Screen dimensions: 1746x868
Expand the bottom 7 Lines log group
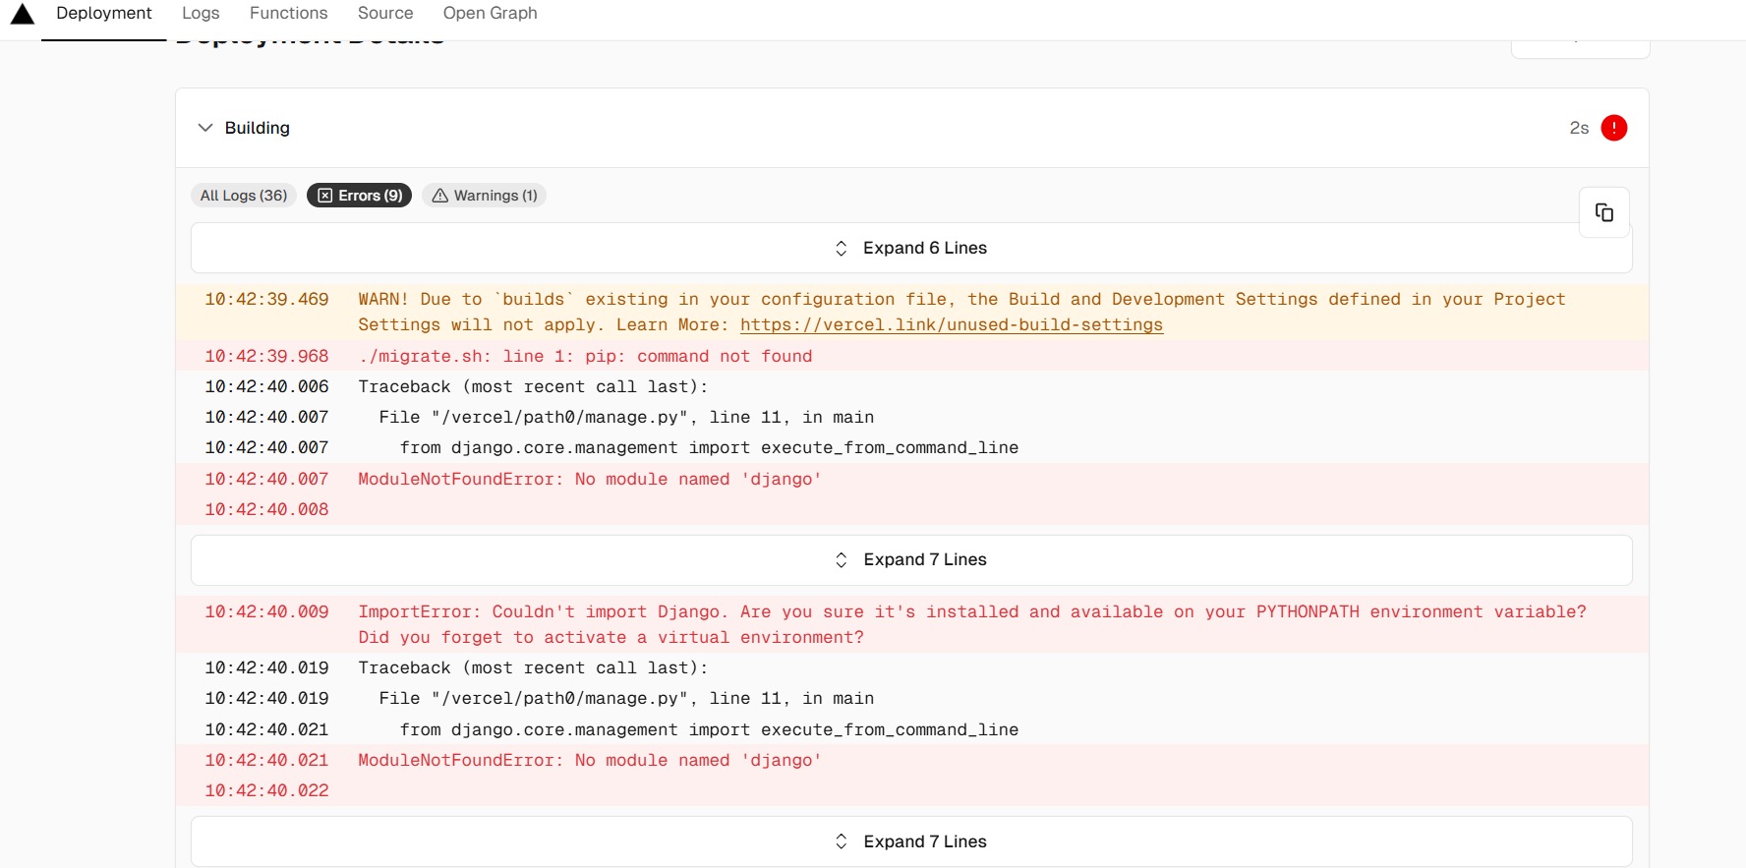[x=924, y=841]
